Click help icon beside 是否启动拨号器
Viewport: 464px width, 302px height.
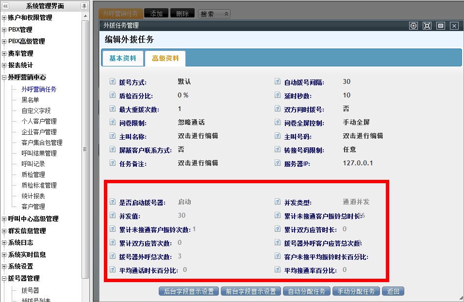click(113, 202)
